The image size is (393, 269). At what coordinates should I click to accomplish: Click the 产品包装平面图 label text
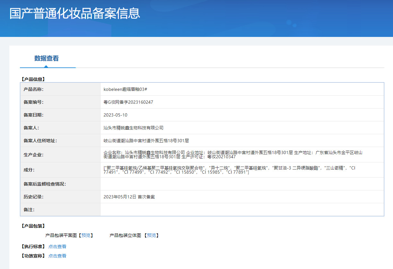tap(61, 235)
